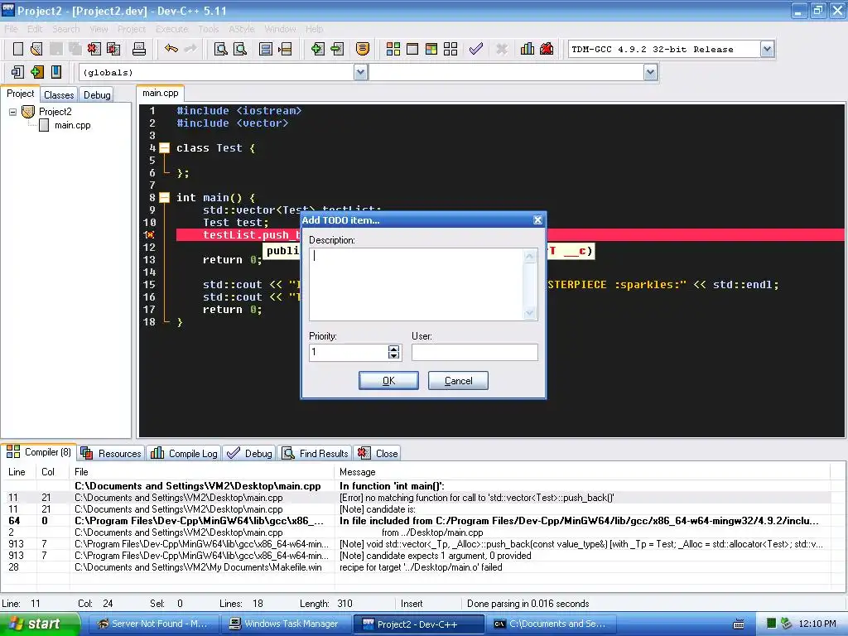This screenshot has height=636, width=848.
Task: Click the Project Options icon
Action: click(363, 49)
